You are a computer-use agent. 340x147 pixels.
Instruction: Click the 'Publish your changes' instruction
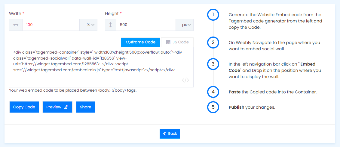[252, 107]
